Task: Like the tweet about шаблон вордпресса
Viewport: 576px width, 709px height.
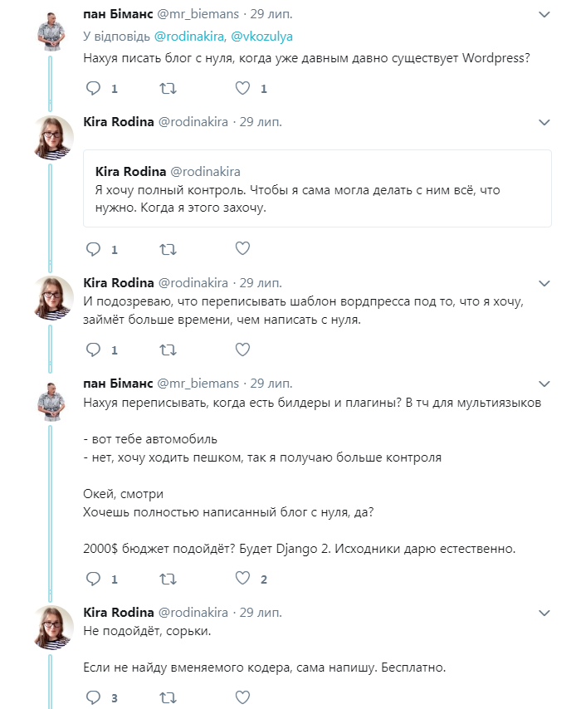Action: (242, 350)
